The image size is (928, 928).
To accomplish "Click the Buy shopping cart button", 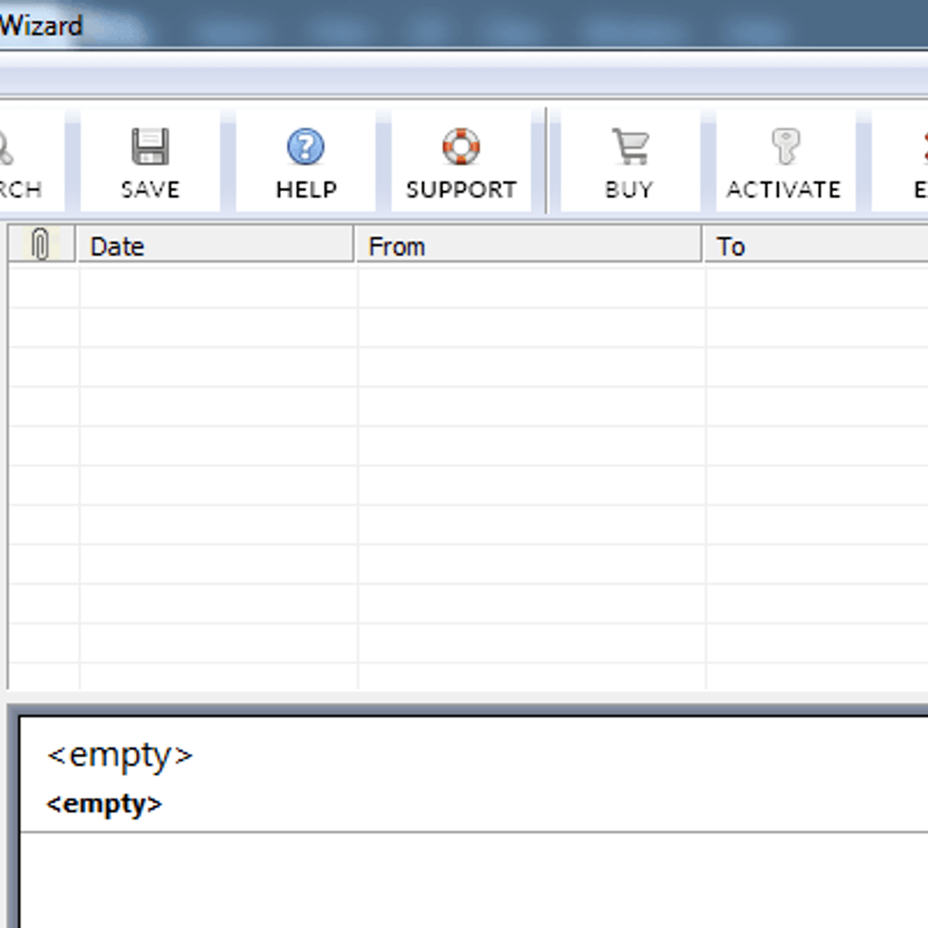I will [630, 161].
